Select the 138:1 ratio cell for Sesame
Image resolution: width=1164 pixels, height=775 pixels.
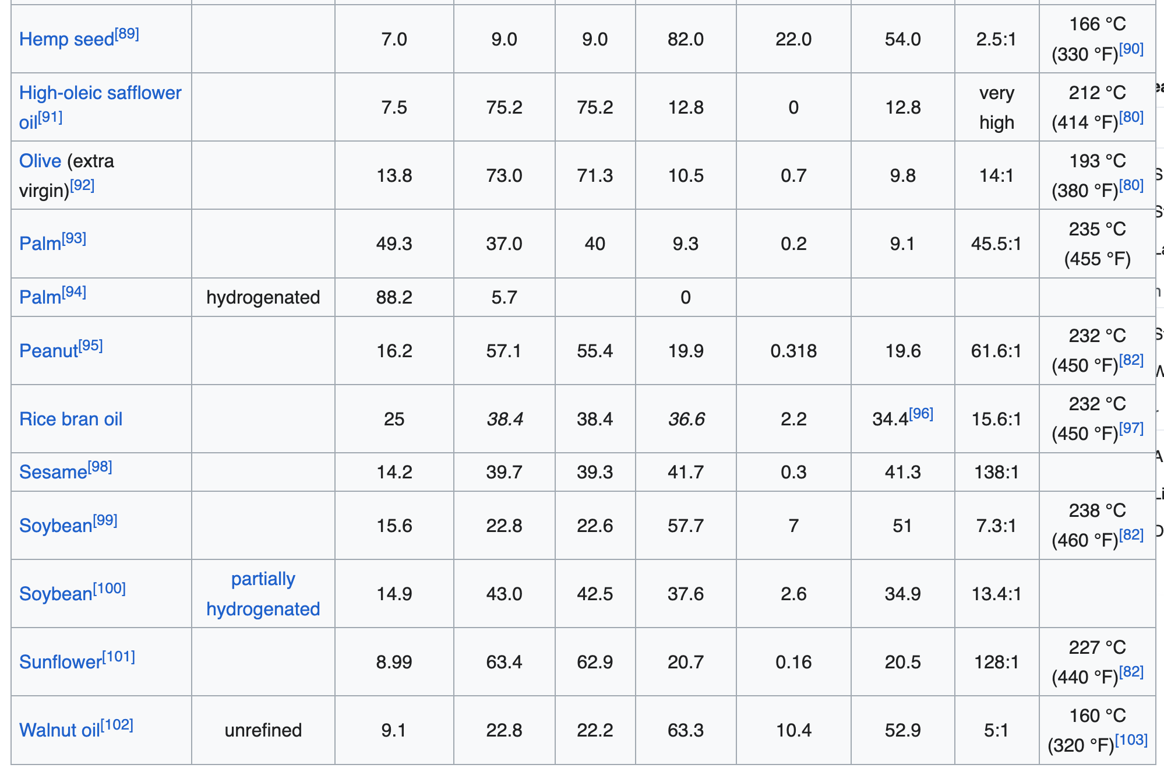pyautogui.click(x=997, y=472)
